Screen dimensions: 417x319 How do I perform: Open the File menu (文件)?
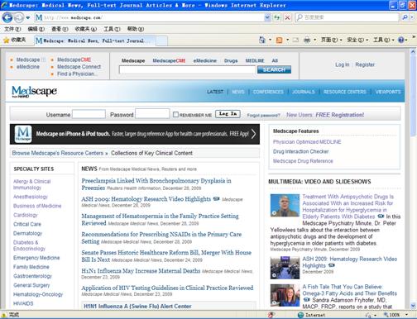point(12,29)
